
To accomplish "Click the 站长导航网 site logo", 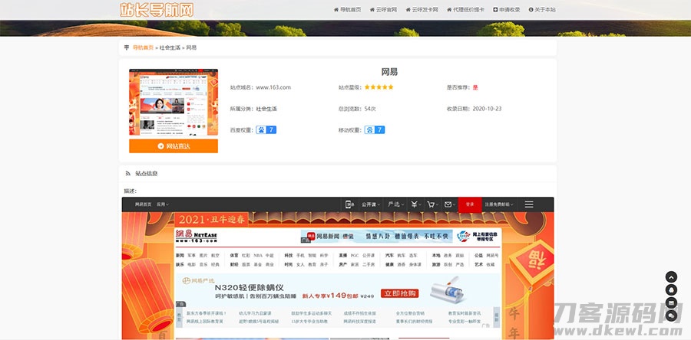I will (x=157, y=10).
